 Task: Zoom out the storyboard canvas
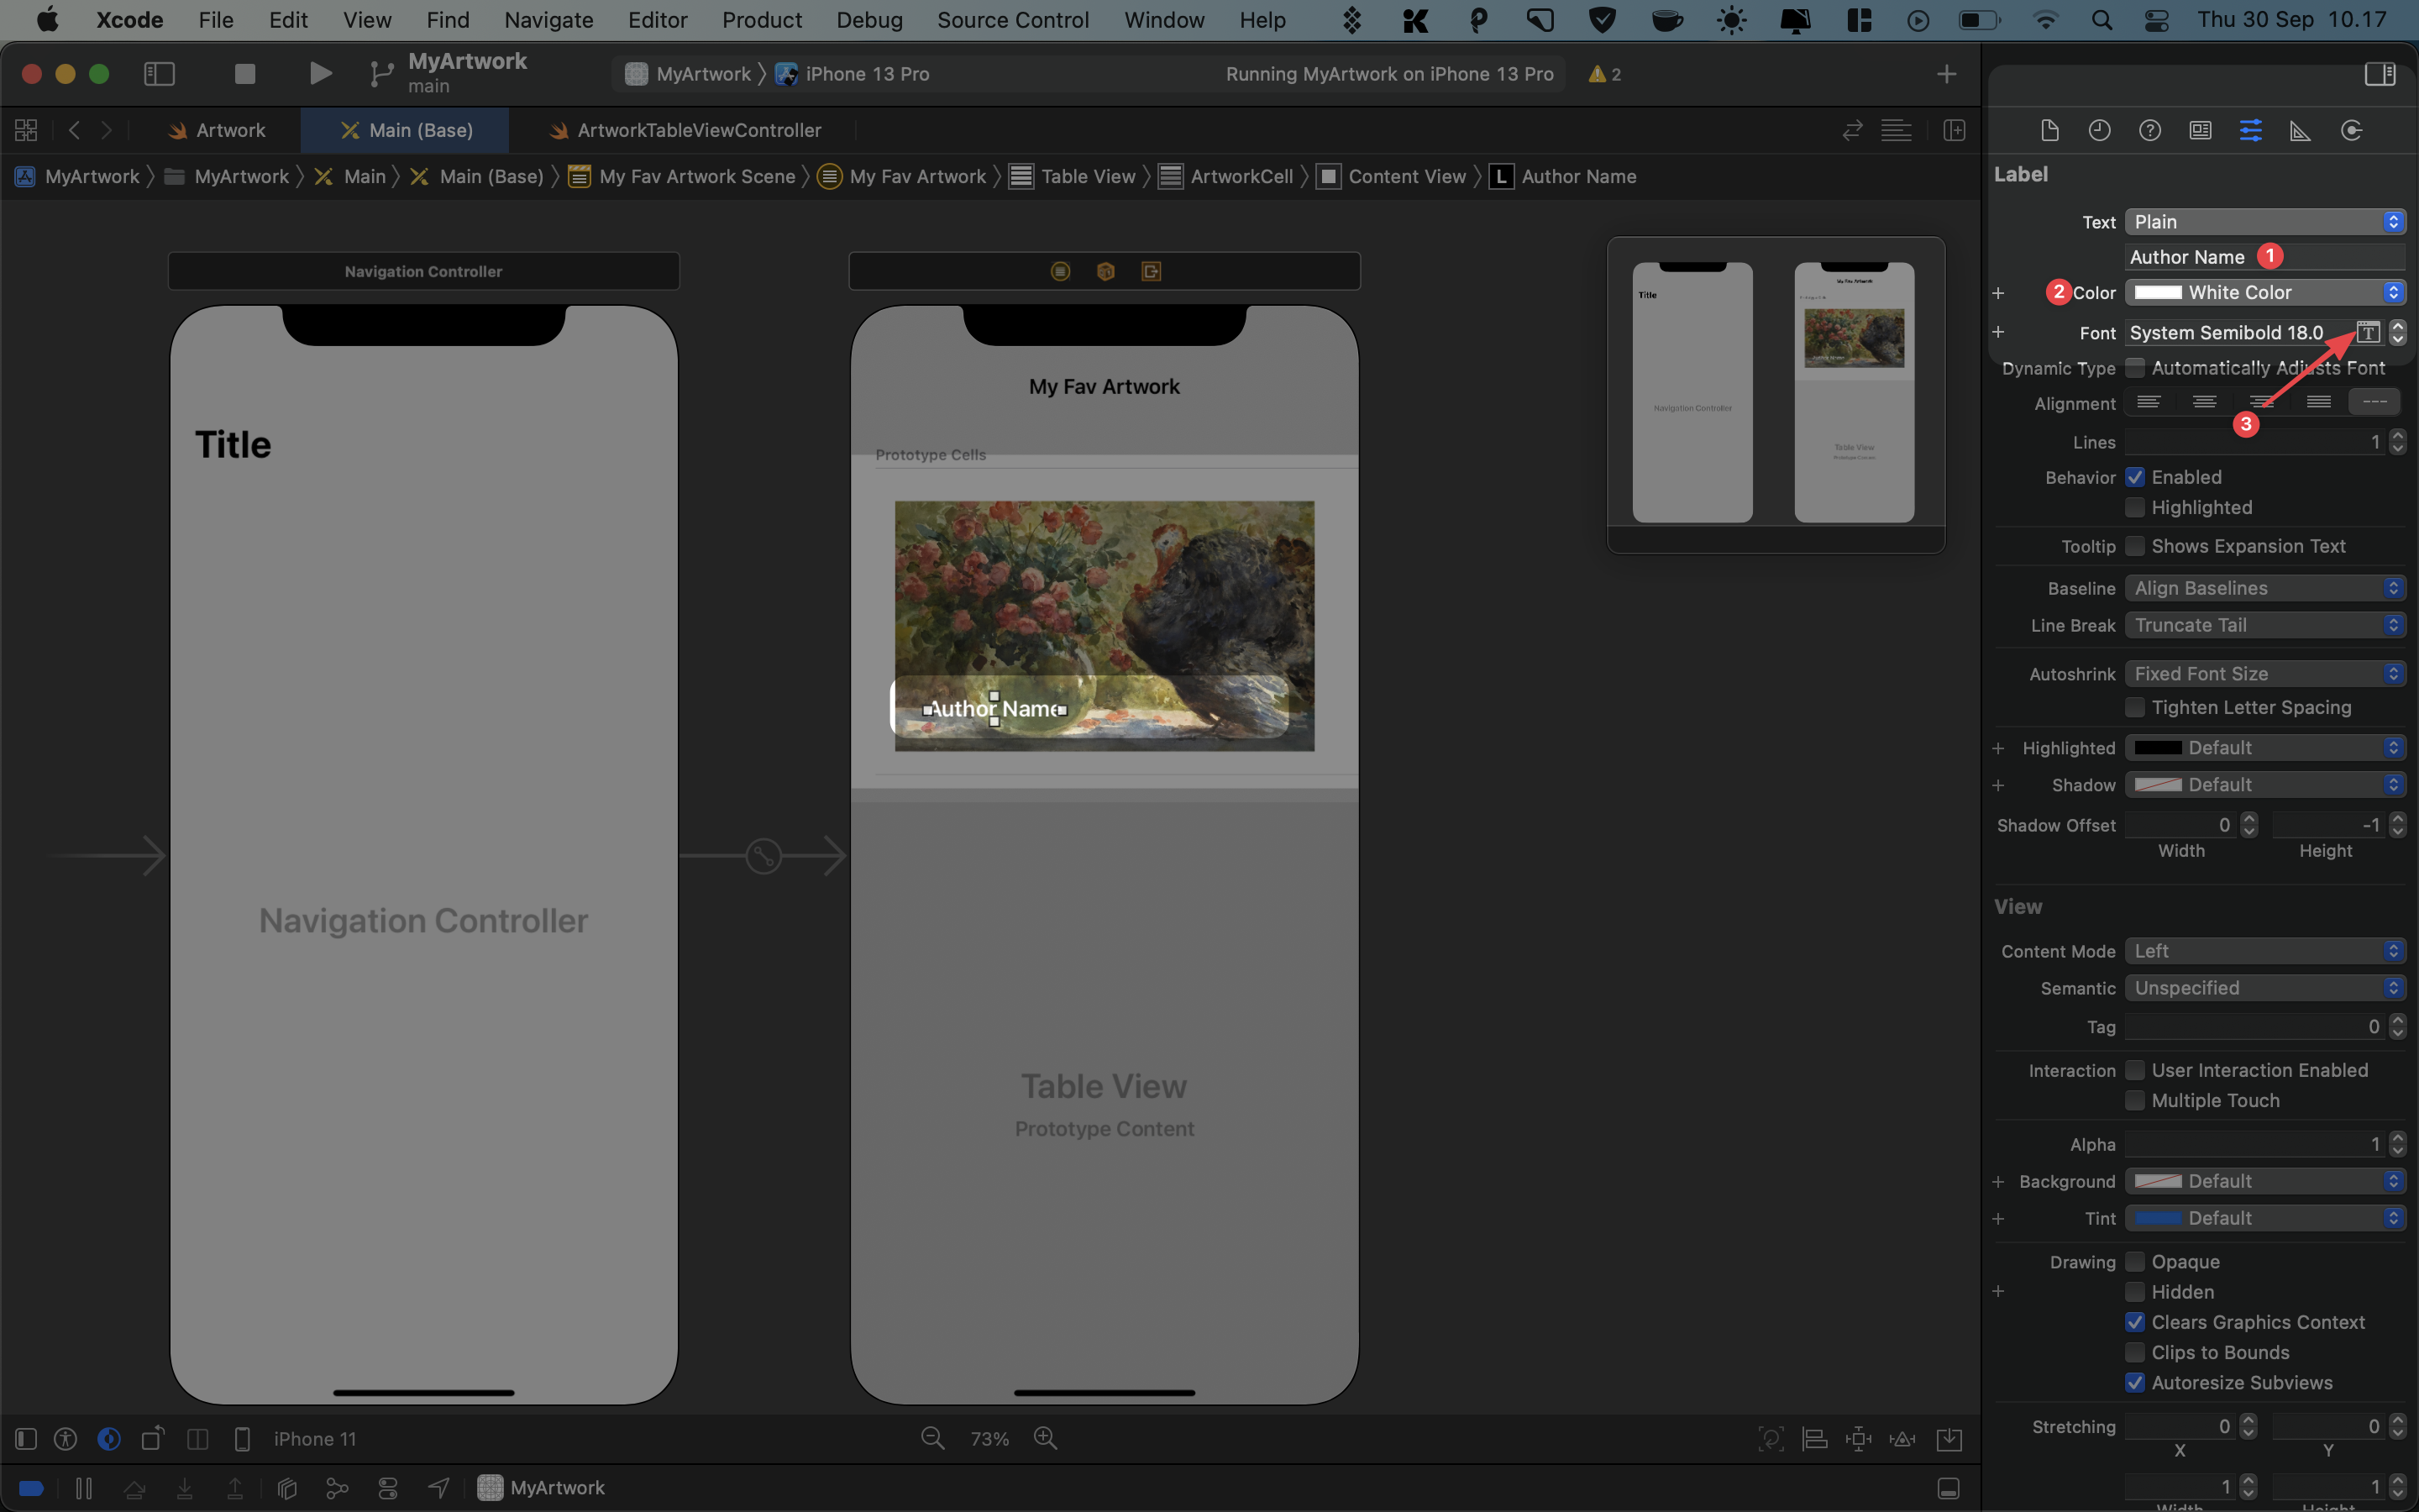point(932,1438)
